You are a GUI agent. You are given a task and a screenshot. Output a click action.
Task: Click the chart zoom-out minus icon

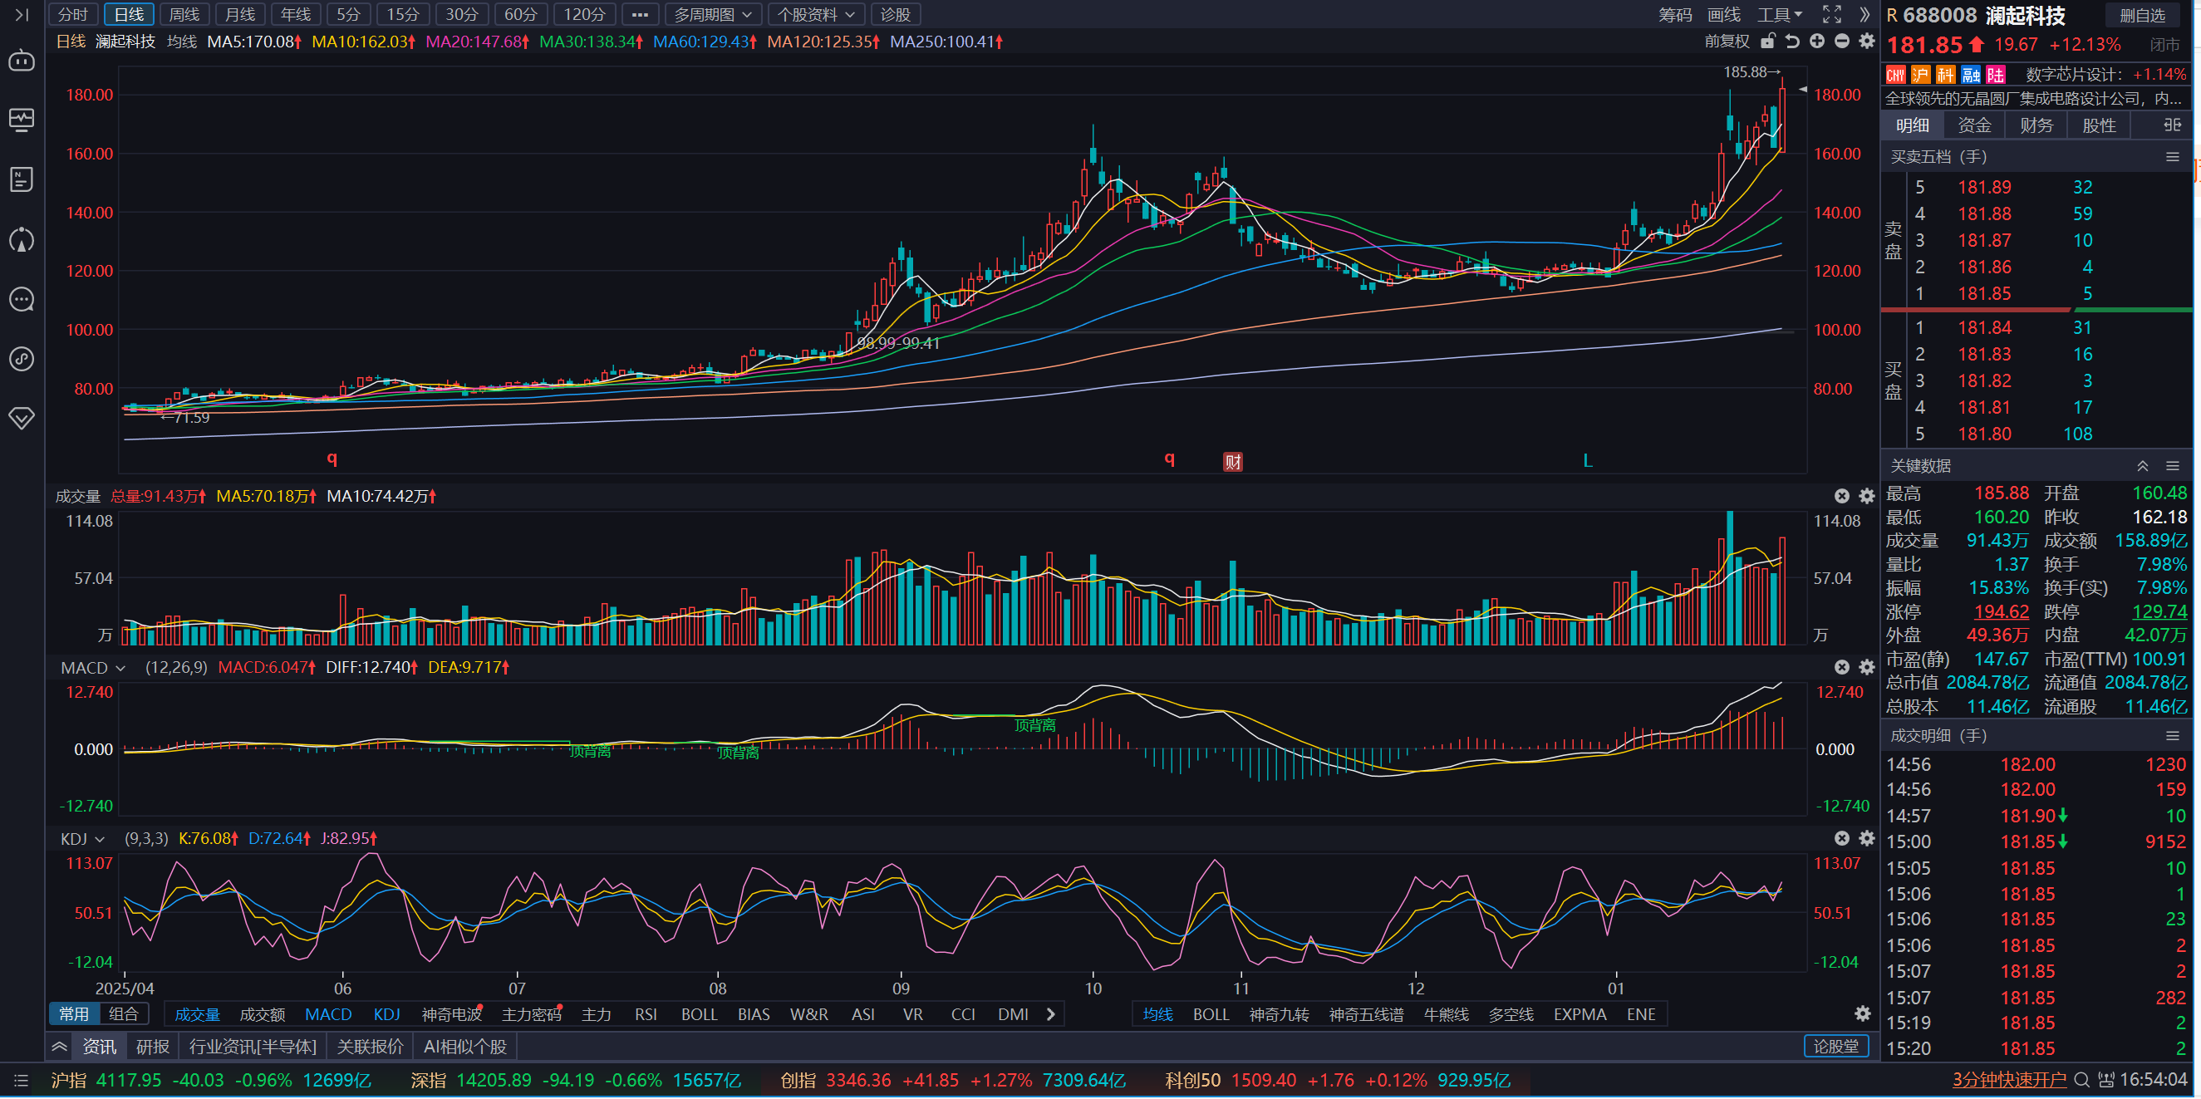(1841, 41)
